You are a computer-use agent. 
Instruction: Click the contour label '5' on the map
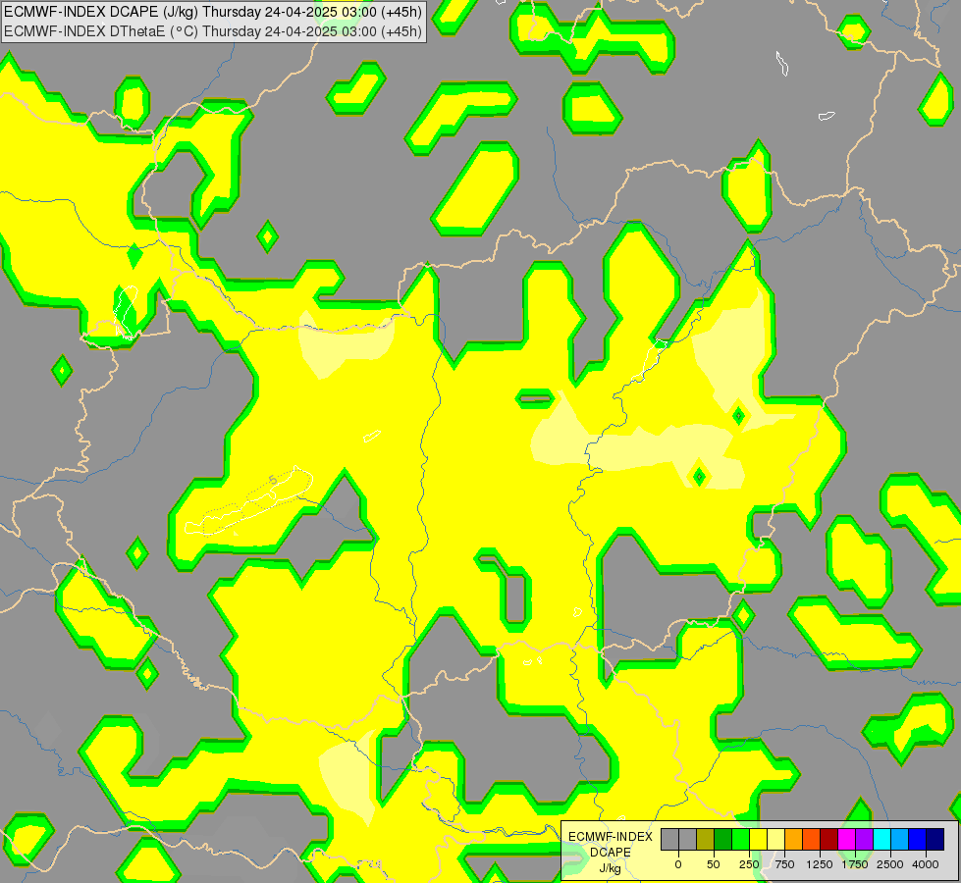click(x=273, y=480)
